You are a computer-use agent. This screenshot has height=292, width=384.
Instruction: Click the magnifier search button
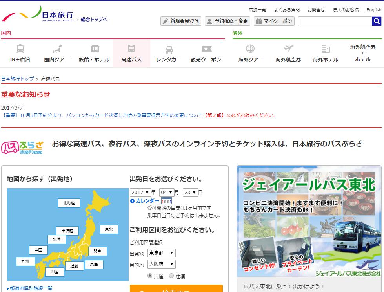tap(377, 21)
